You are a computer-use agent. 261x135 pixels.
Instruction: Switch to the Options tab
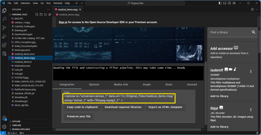(x=94, y=84)
